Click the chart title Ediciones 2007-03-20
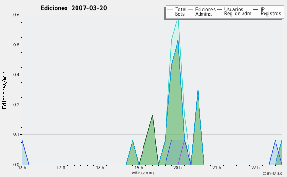The width and height of the screenshot is (287, 177). pos(74,8)
